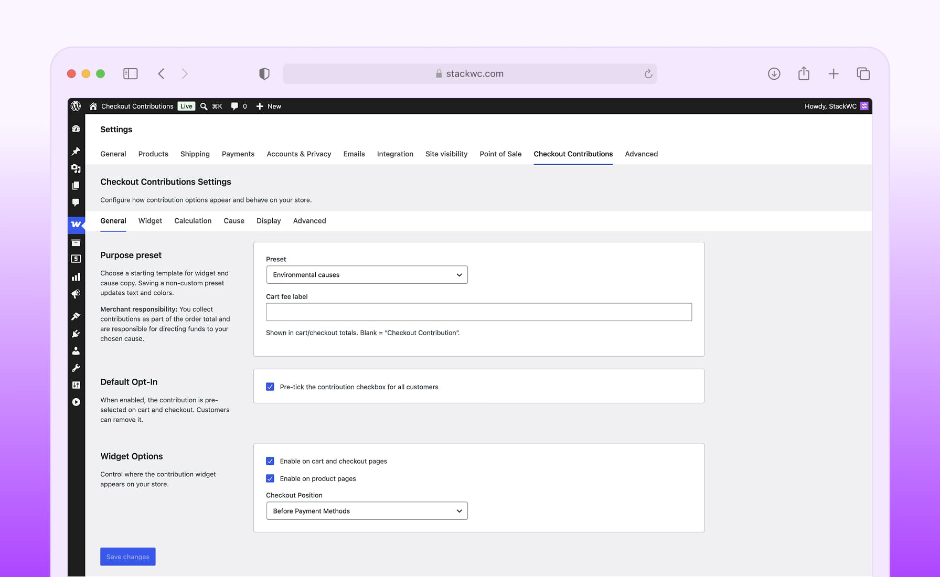Open Pages icon in sidebar
Viewport: 940px width, 577px height.
76,186
